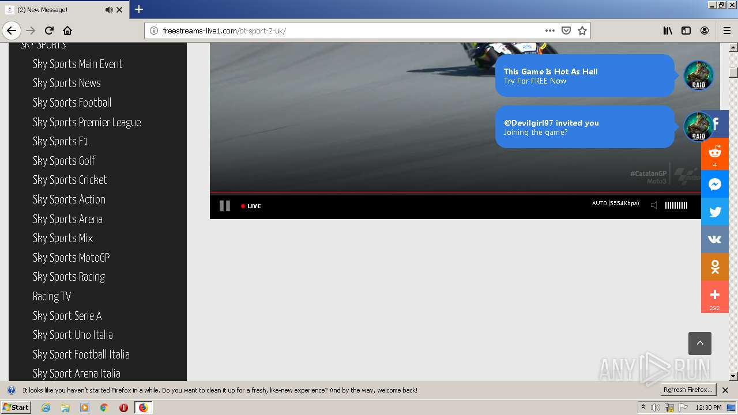Open Sky Sports Football channel
This screenshot has height=415, width=738.
coord(72,103)
